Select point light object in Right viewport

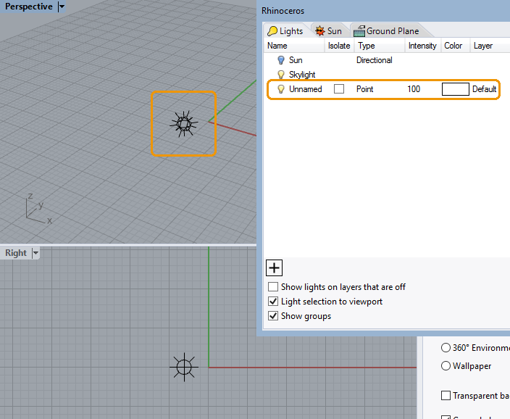tap(184, 367)
